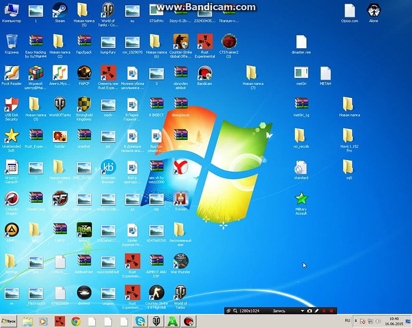Open the standard settings file icon
The width and height of the screenshot is (412, 328).
301,170
